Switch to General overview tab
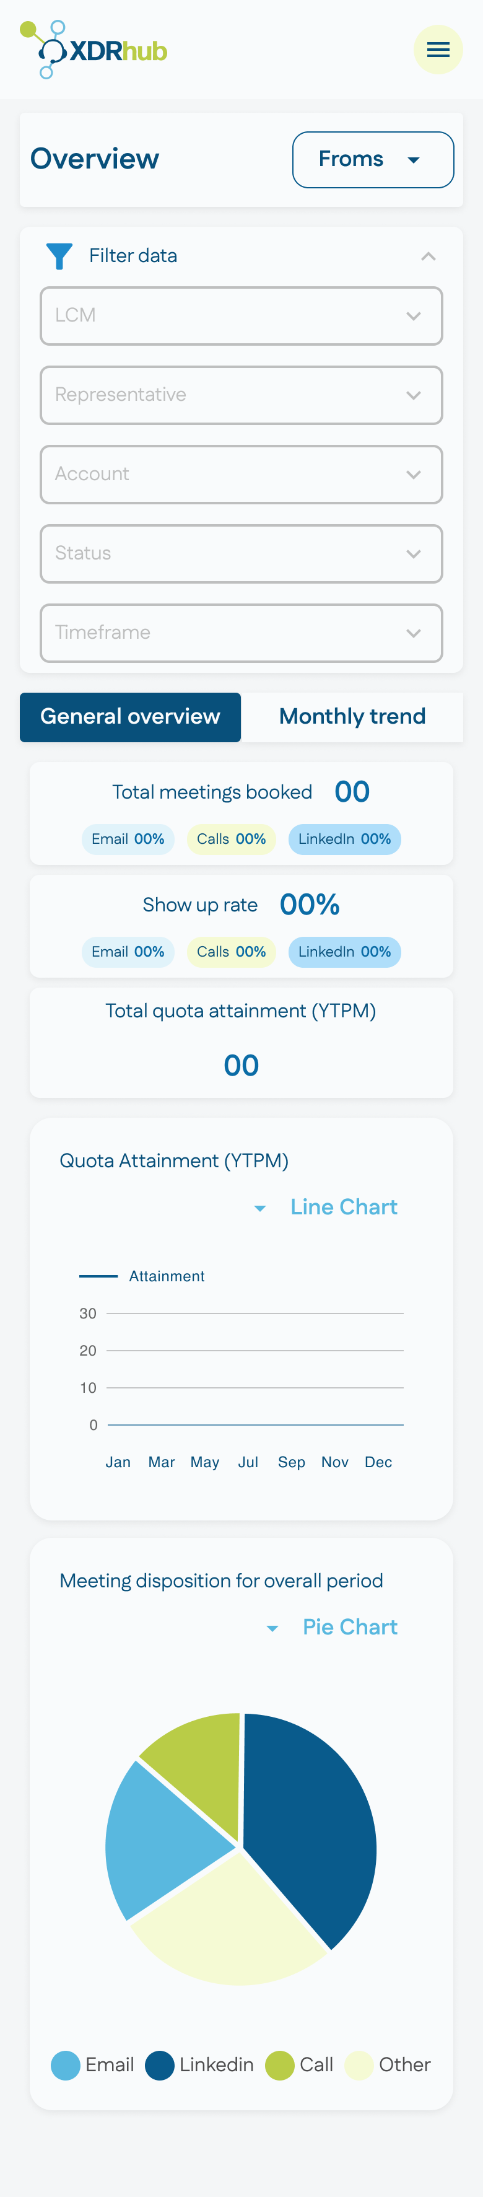This screenshot has height=2197, width=483. click(x=130, y=716)
